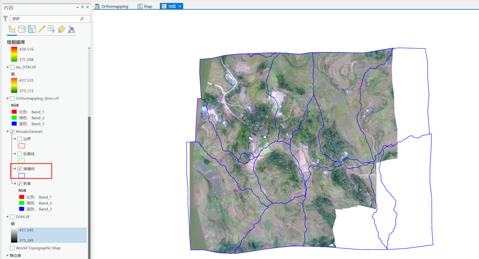Screen dimensions: 479x259
Task: Click the Orthomapping tab icon
Action: pyautogui.click(x=97, y=6)
